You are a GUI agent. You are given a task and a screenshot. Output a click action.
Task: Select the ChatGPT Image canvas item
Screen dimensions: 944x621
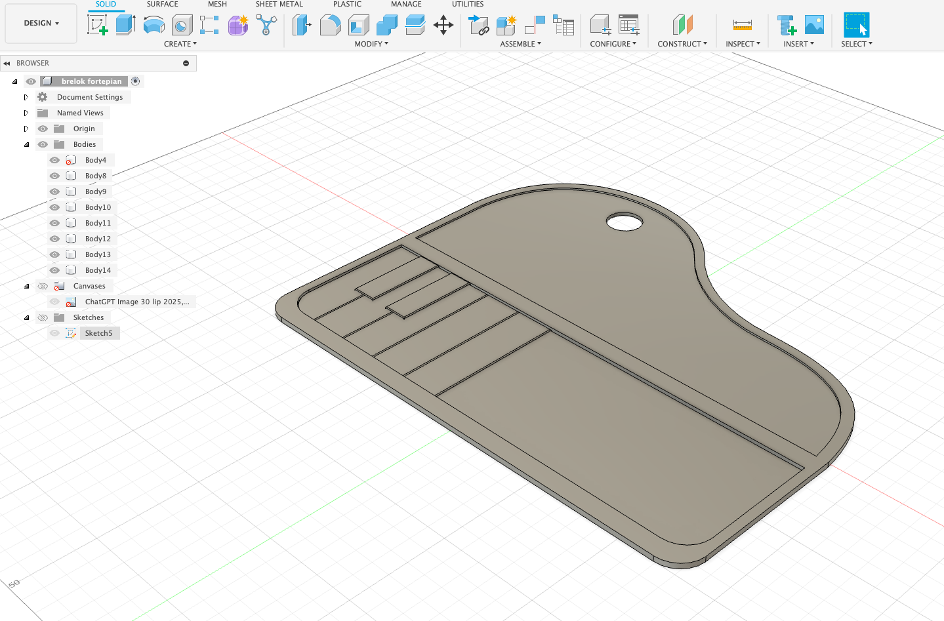(137, 302)
